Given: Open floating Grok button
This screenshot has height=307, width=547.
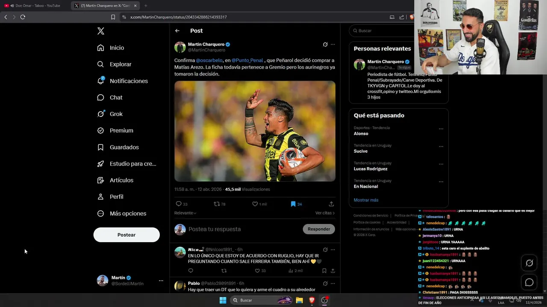Looking at the screenshot, I should pyautogui.click(x=529, y=263).
